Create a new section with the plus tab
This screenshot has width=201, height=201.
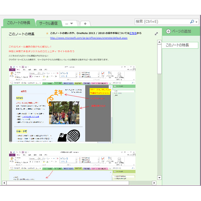click(85, 24)
